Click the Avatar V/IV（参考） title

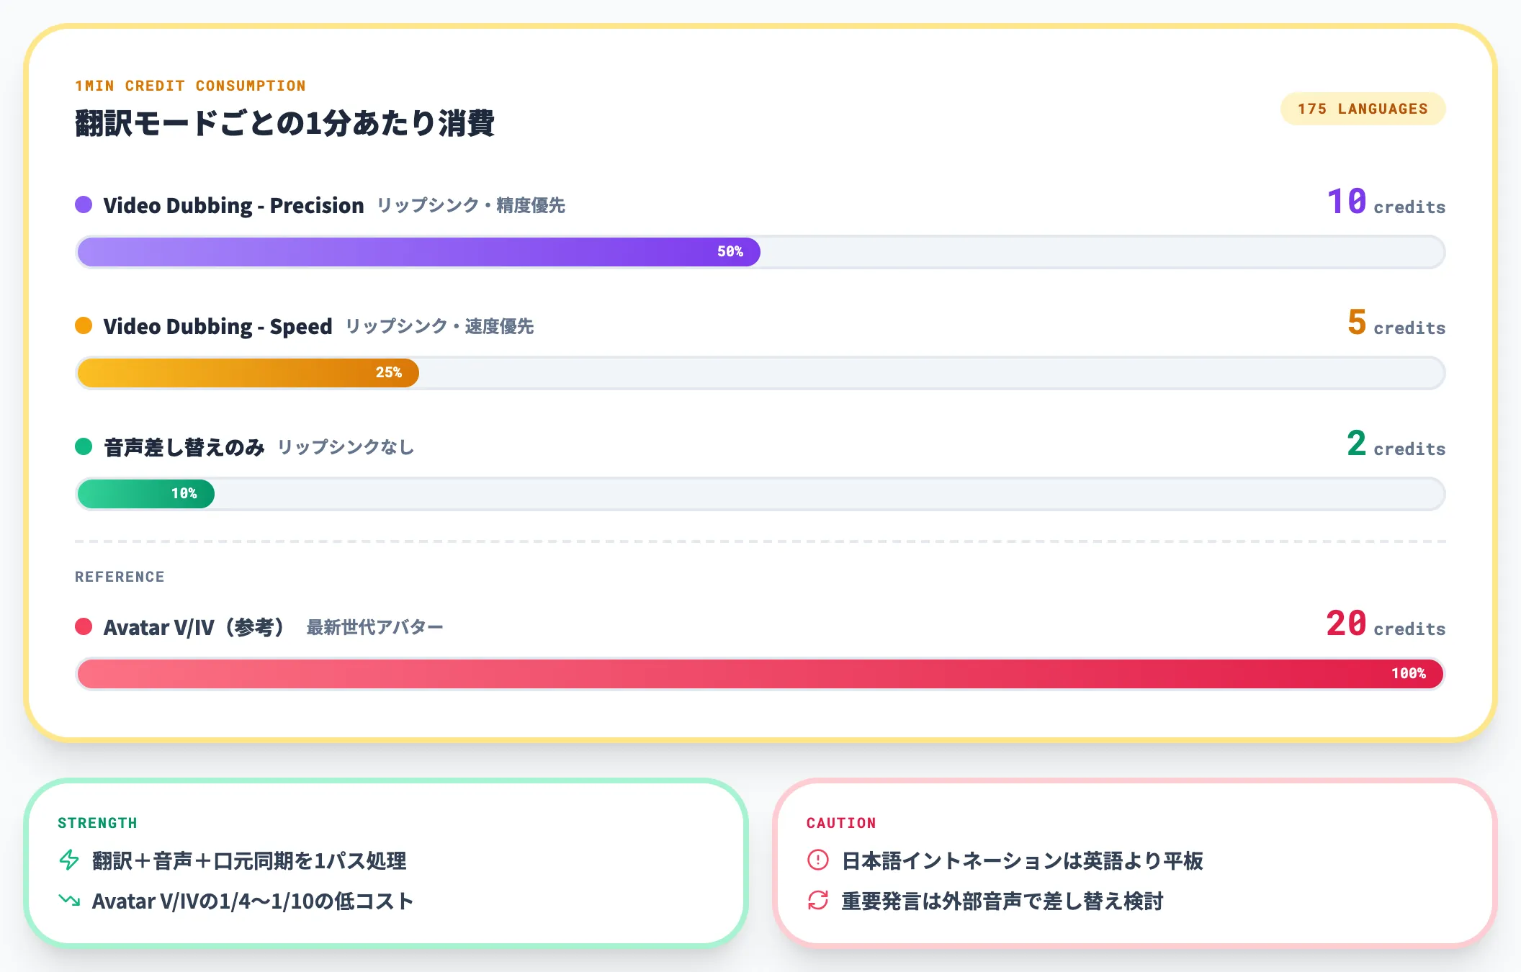(194, 627)
